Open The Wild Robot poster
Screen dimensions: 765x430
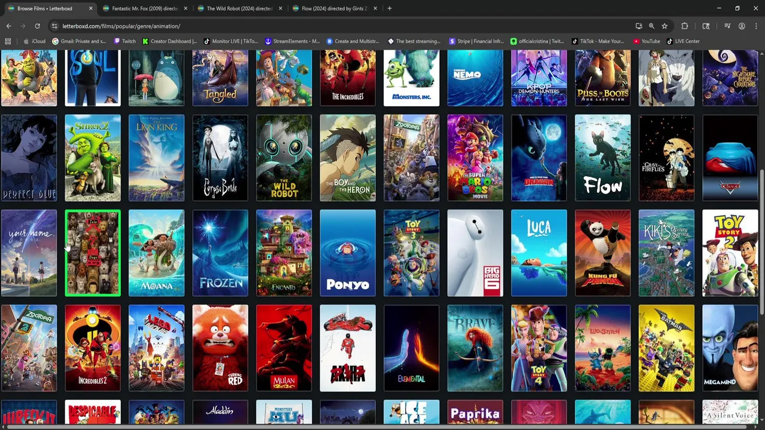[284, 158]
